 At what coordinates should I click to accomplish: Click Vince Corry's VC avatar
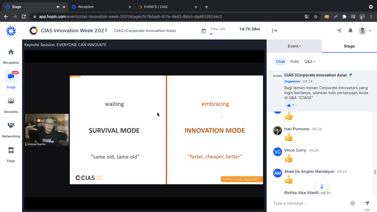278,152
